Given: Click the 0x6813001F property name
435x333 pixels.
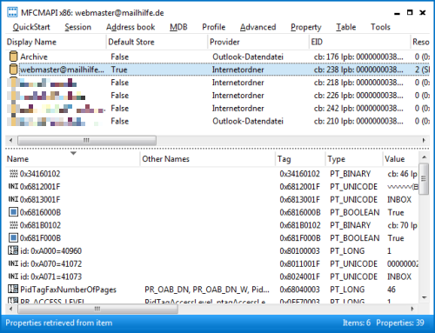Looking at the screenshot, I should [40, 199].
